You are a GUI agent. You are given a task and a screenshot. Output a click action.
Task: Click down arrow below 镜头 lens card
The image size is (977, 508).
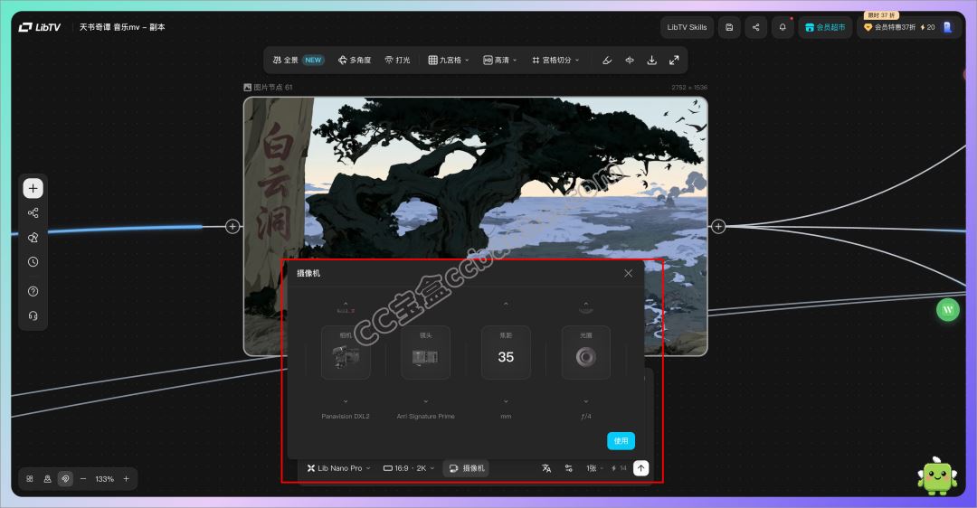point(425,401)
